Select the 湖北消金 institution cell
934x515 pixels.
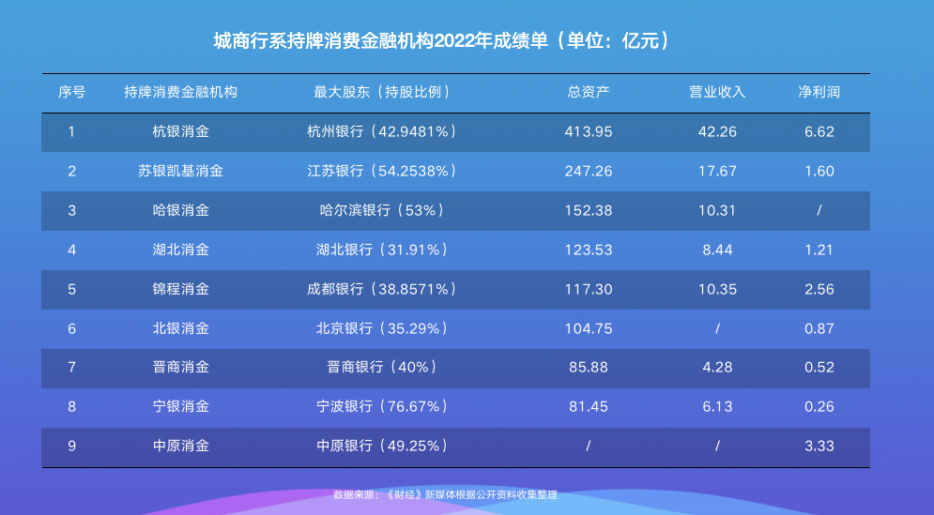180,250
